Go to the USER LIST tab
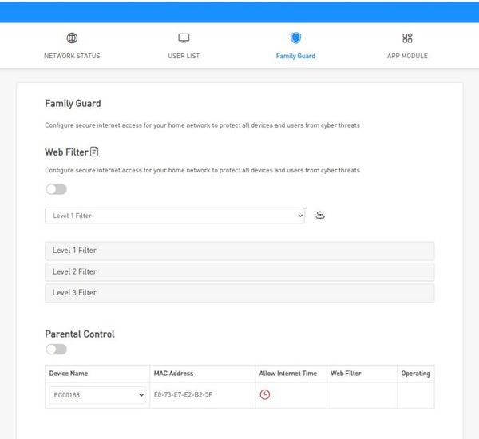Screen dimensions: 479x439 [184, 57]
